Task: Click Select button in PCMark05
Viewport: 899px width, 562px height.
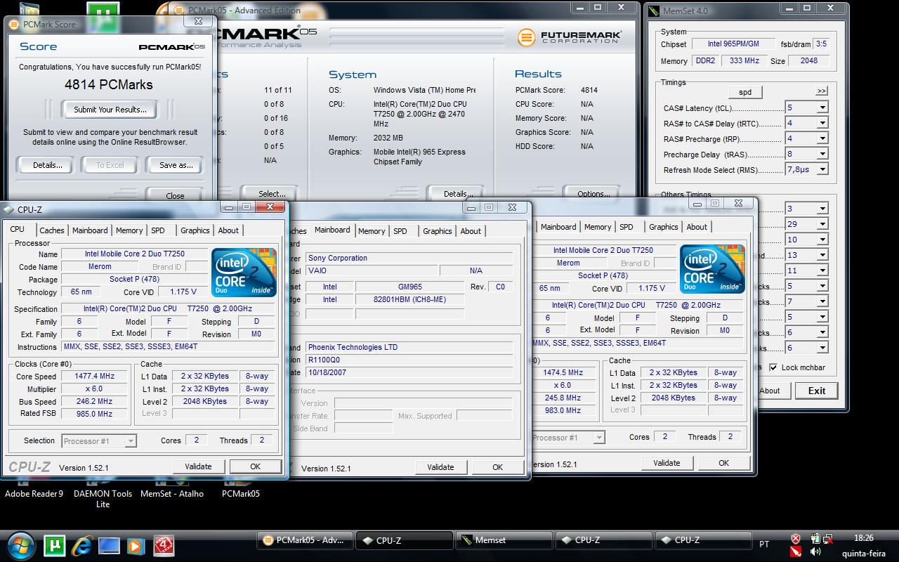Action: (x=271, y=194)
